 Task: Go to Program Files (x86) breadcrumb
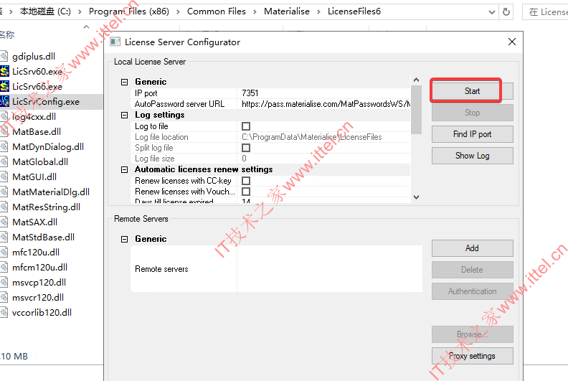(x=129, y=11)
